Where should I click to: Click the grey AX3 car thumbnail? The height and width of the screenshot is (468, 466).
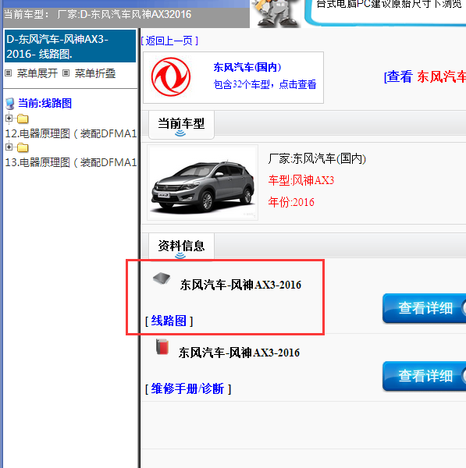202,183
